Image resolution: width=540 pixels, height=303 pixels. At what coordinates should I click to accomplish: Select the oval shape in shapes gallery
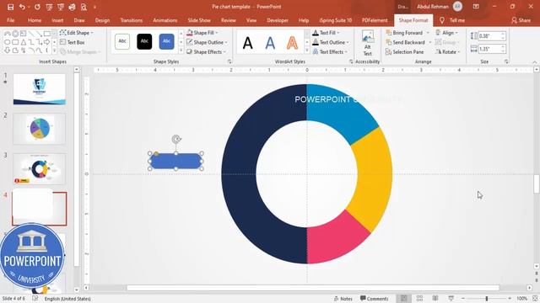click(8, 42)
